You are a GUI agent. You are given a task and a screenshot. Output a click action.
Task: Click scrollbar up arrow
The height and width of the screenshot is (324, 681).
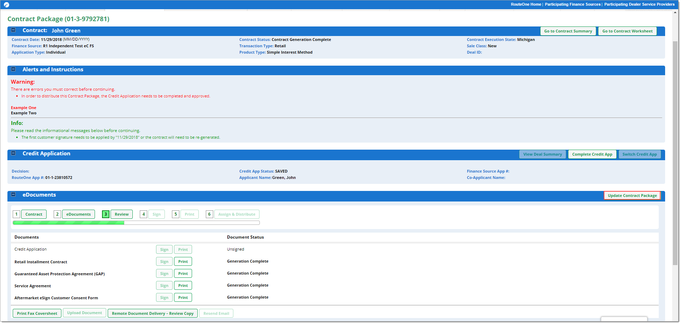[x=675, y=12]
